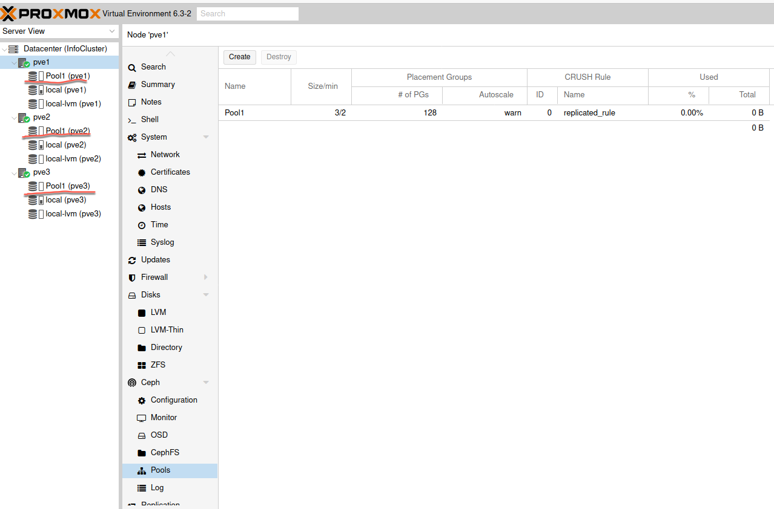Click the Ceph logo icon
The width and height of the screenshot is (774, 509).
(x=132, y=383)
